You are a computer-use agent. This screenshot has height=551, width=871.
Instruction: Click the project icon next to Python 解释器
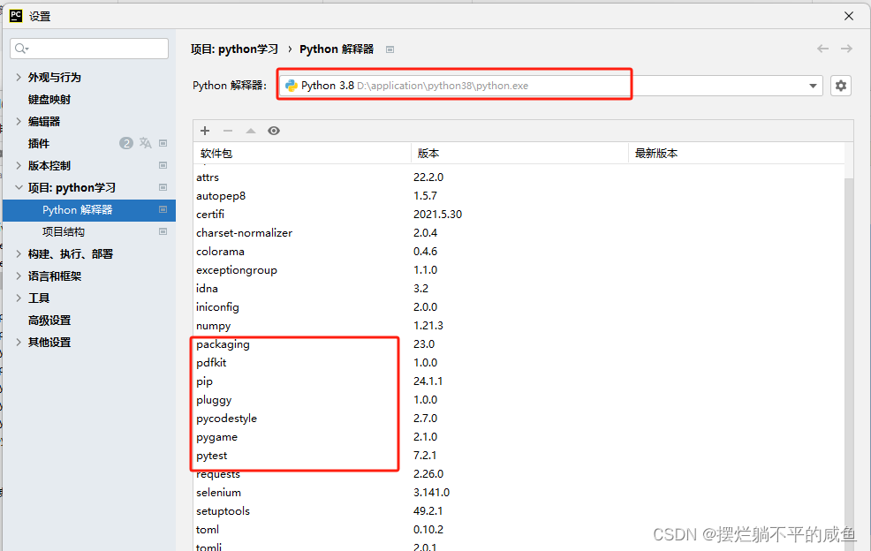(x=163, y=209)
